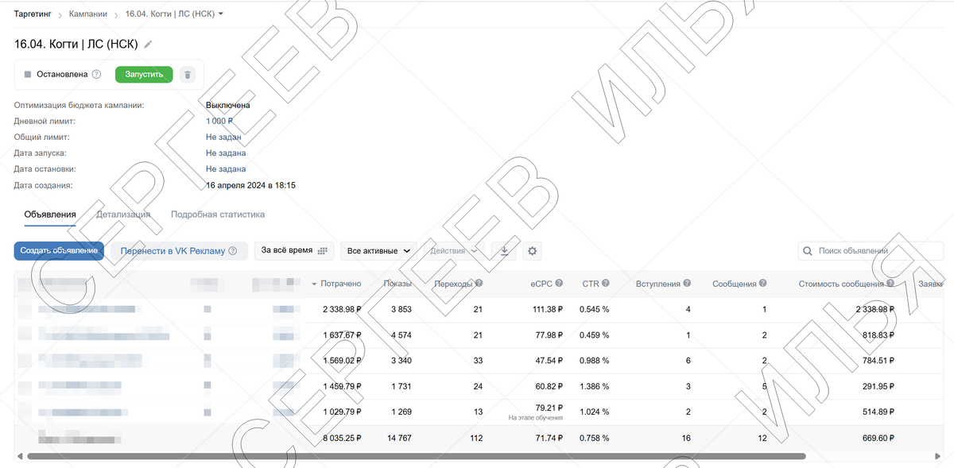The width and height of the screenshot is (954, 468).
Task: Select spent value 1 637.67 ₽
Action: 341,335
